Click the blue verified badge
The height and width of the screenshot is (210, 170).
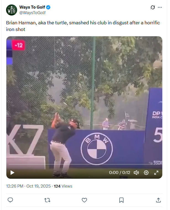(x=48, y=7)
